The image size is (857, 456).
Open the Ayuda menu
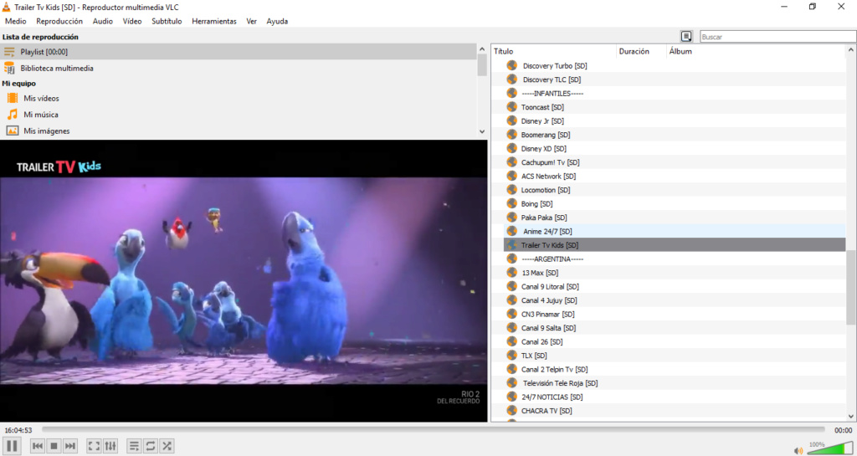pyautogui.click(x=277, y=21)
